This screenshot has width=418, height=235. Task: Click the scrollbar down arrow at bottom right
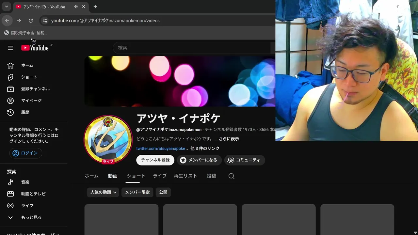(x=415, y=232)
